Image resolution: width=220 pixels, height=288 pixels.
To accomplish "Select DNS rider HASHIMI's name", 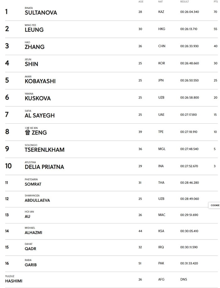I will (14, 281).
